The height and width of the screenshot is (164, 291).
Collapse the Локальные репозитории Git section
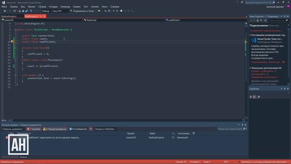(250, 68)
